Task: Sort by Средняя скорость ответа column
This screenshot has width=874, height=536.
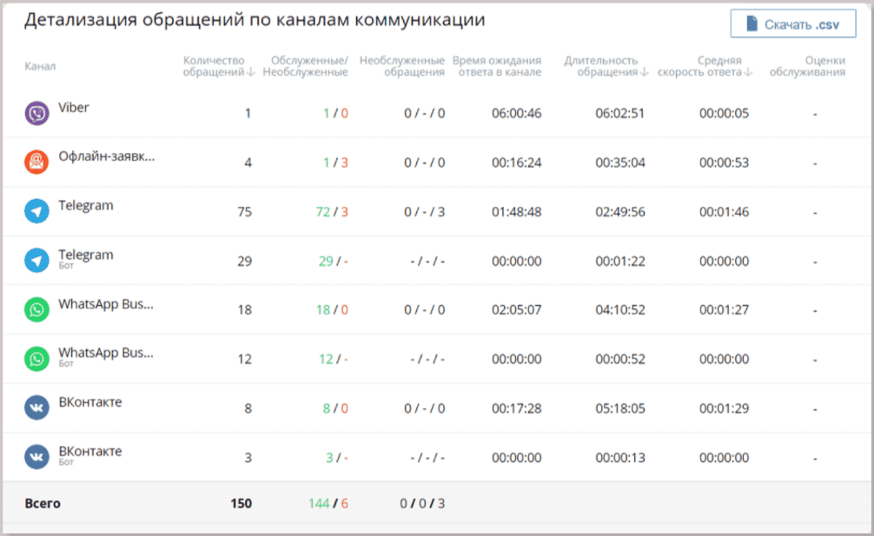Action: coord(705,66)
